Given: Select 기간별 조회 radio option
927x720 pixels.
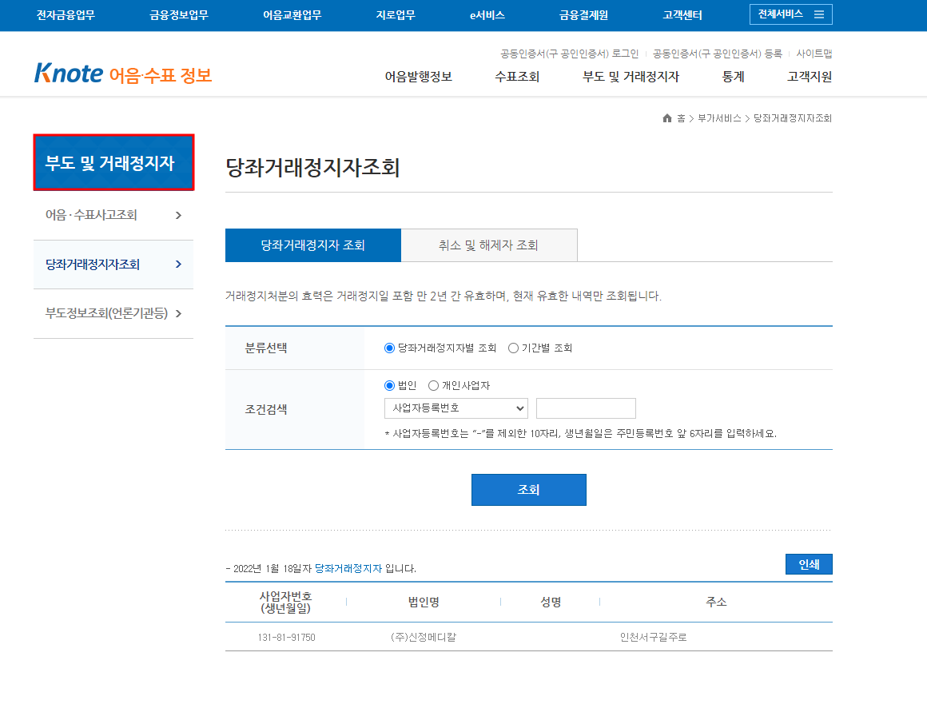Looking at the screenshot, I should click(x=513, y=348).
